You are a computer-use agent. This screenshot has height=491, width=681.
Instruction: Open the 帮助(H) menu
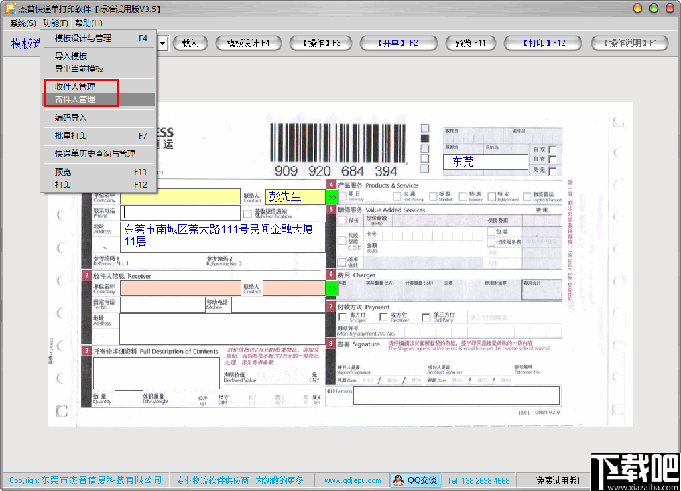point(88,23)
